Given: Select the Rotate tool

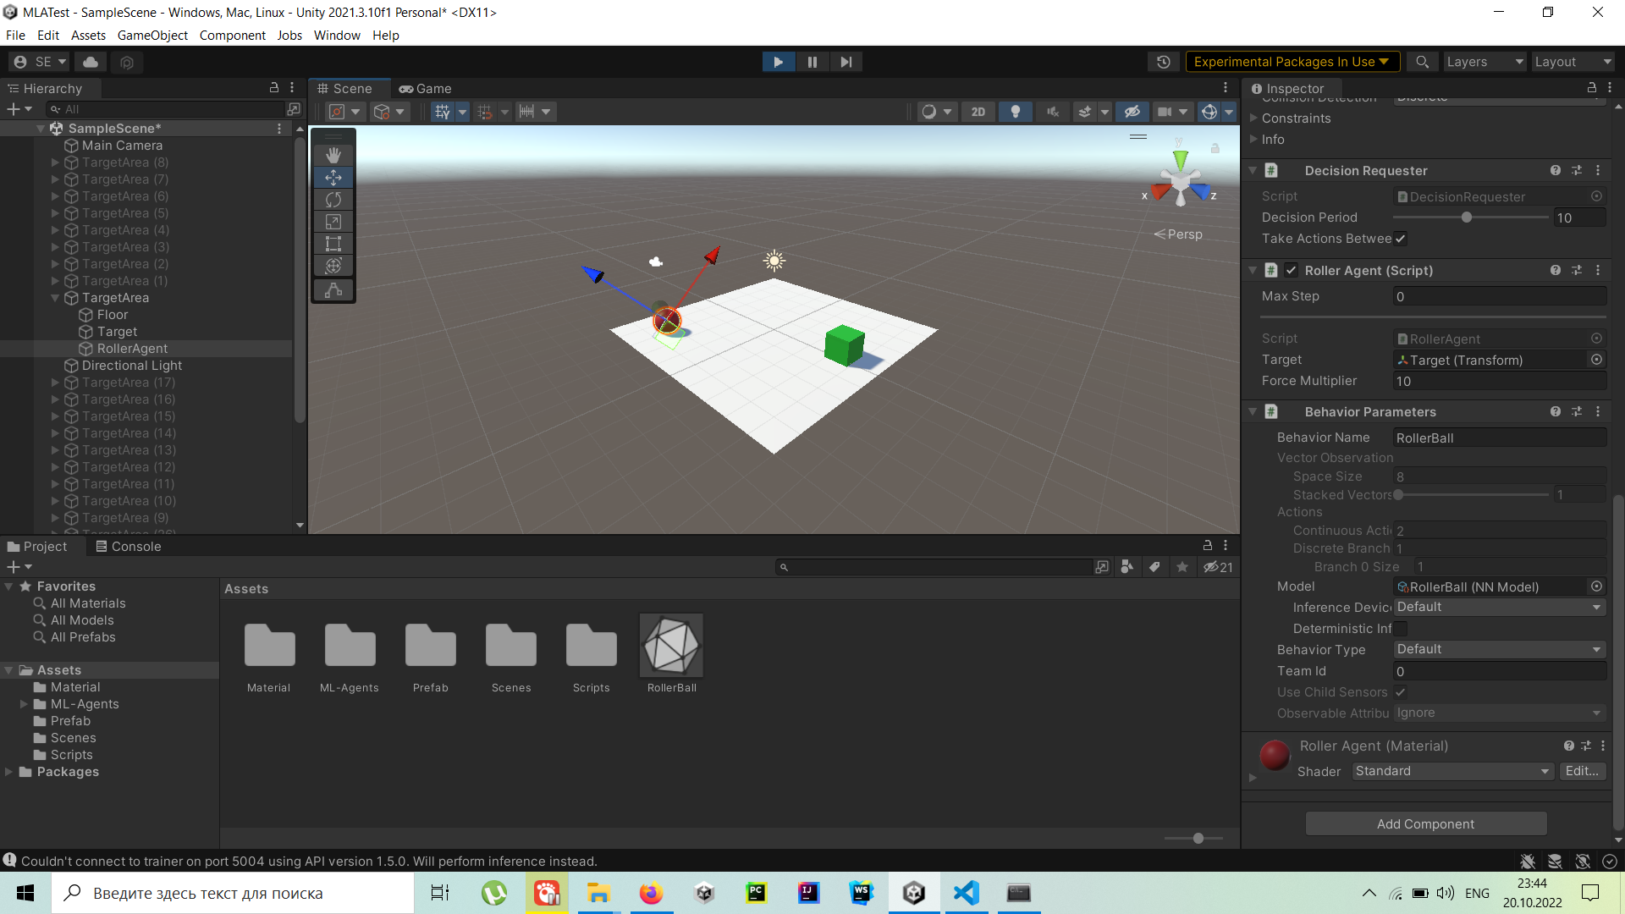Looking at the screenshot, I should click(x=333, y=200).
